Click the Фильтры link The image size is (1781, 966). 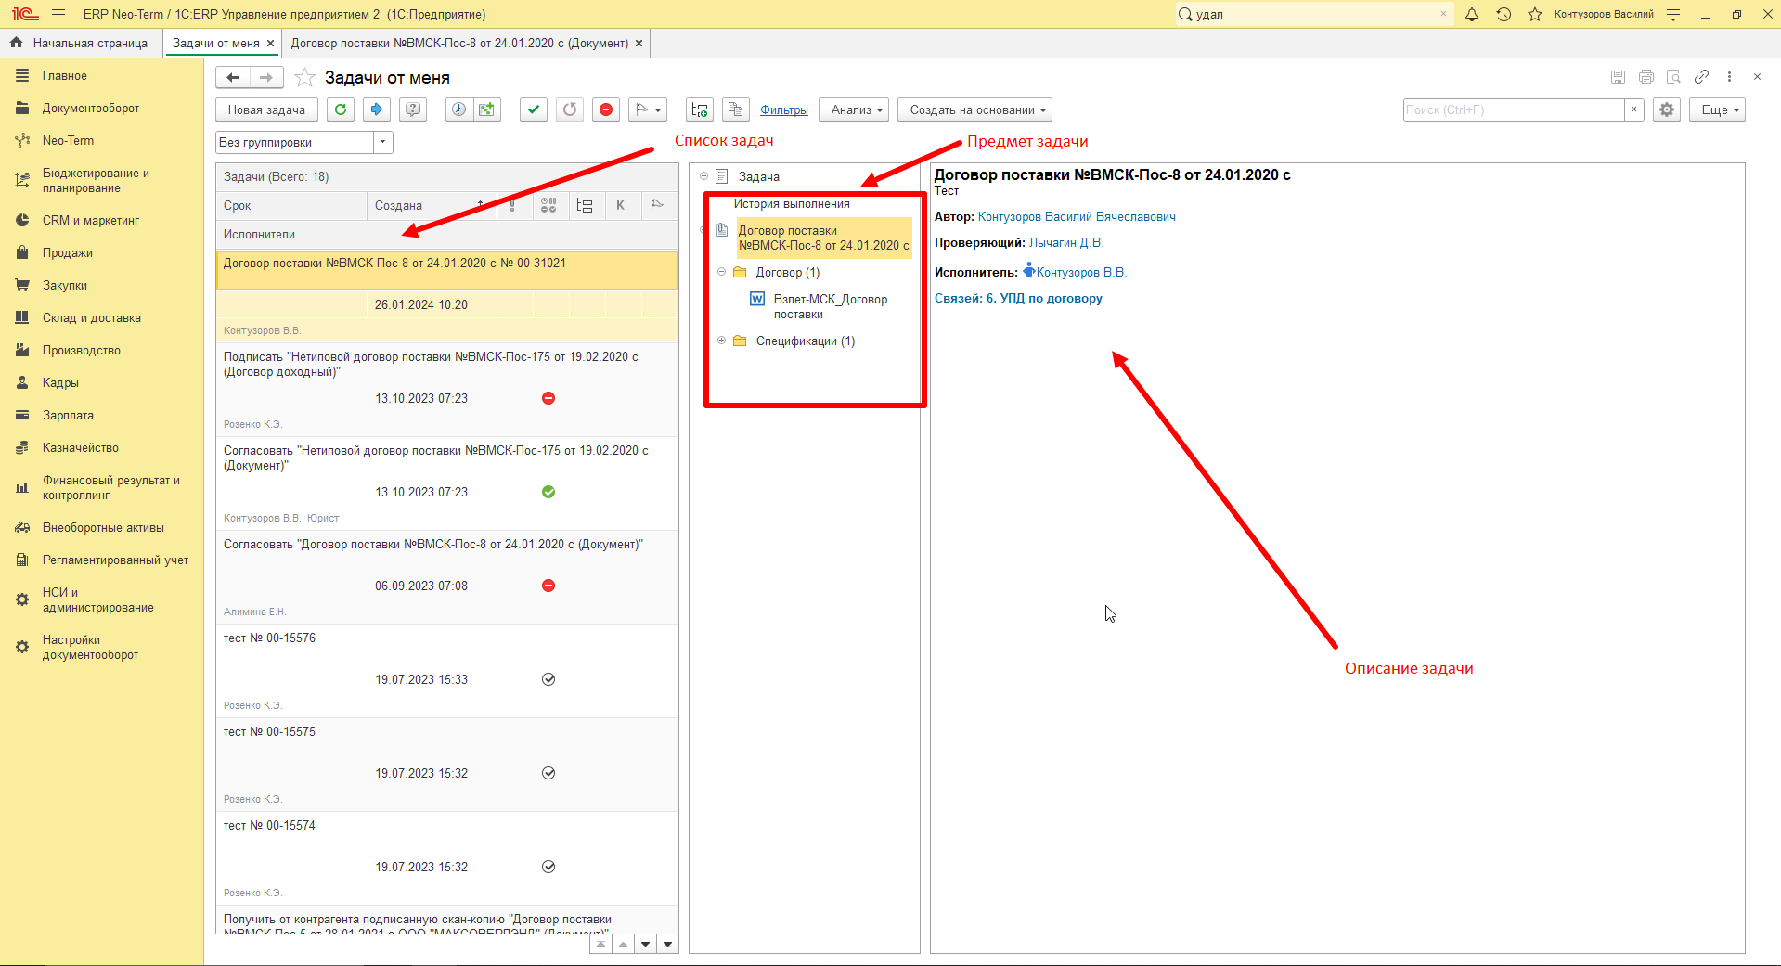(x=784, y=109)
